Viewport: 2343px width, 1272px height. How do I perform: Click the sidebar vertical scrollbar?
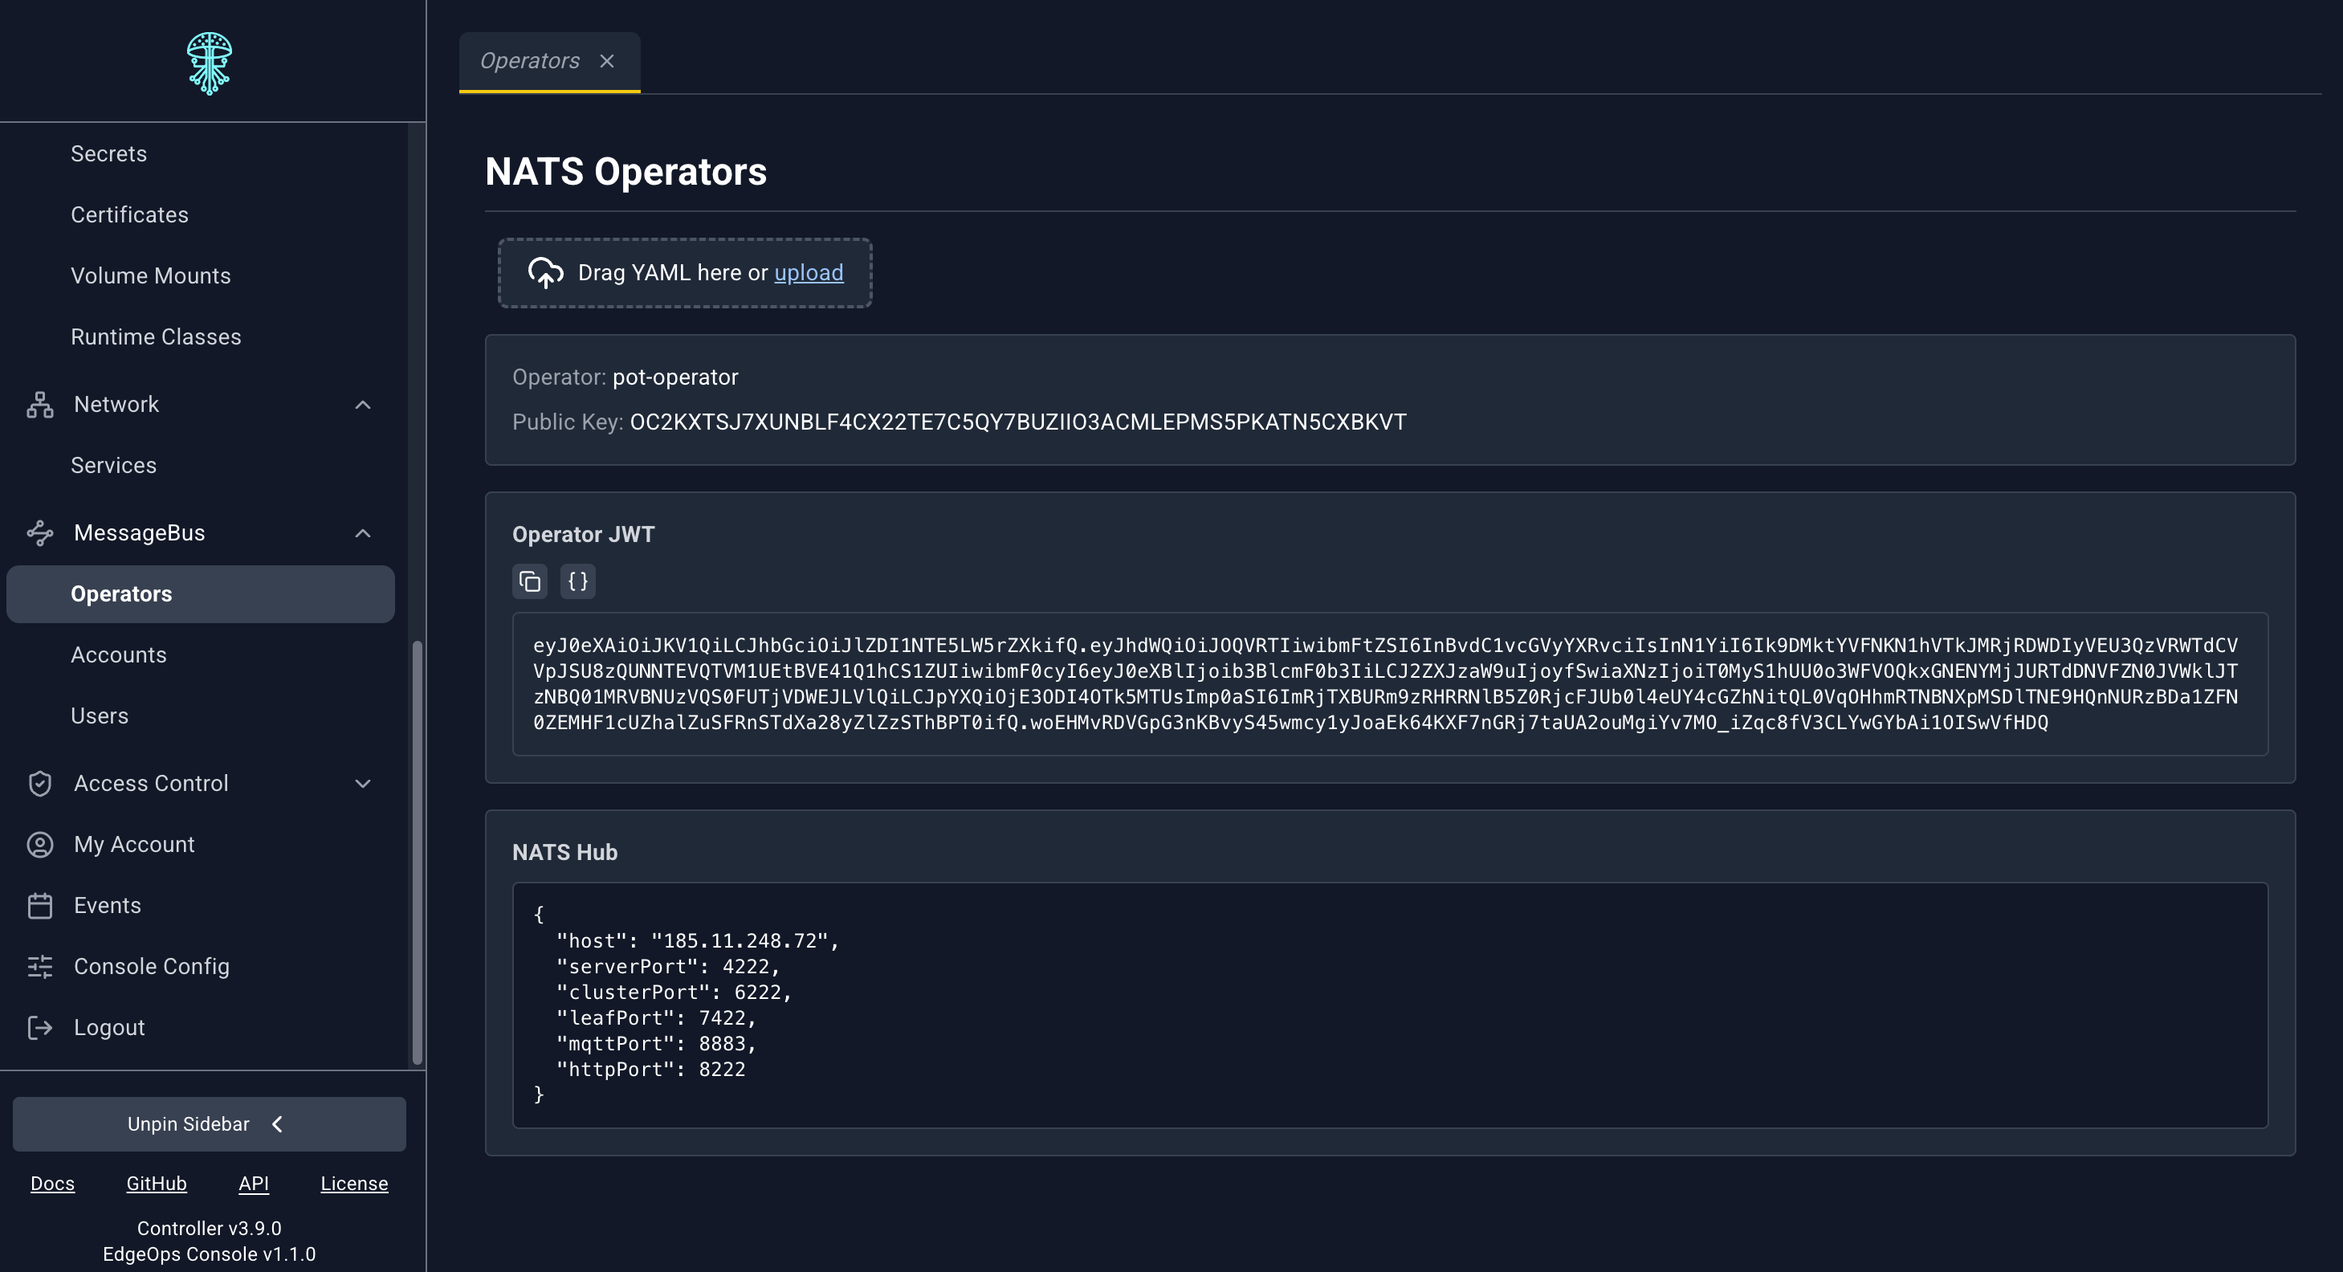coord(418,852)
